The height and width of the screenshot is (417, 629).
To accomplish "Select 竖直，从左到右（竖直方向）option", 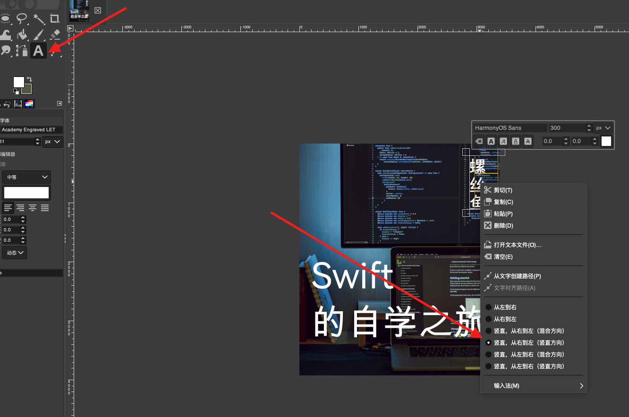I will tap(534, 366).
